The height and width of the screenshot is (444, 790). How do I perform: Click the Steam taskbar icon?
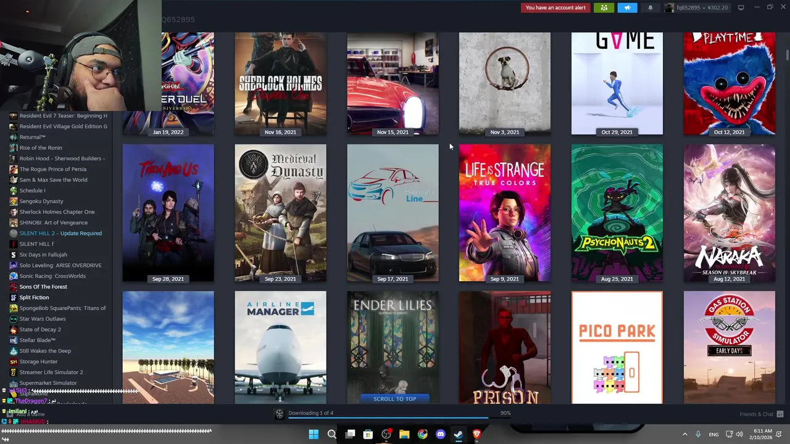(459, 434)
